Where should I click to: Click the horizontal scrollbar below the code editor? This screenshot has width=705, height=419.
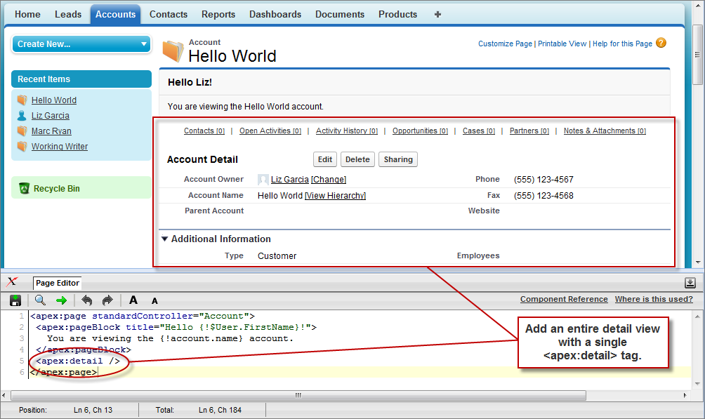coord(297,395)
